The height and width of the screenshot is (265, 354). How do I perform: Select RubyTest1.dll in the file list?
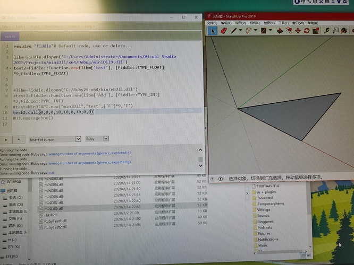tap(55, 221)
